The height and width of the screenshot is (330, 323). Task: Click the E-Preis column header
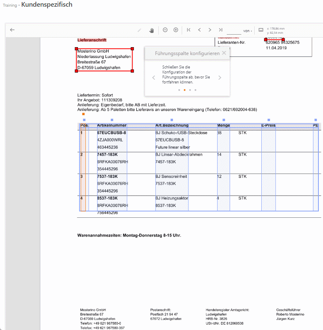tap(268, 126)
